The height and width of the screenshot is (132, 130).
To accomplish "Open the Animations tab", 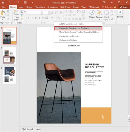I will tap(52, 7).
